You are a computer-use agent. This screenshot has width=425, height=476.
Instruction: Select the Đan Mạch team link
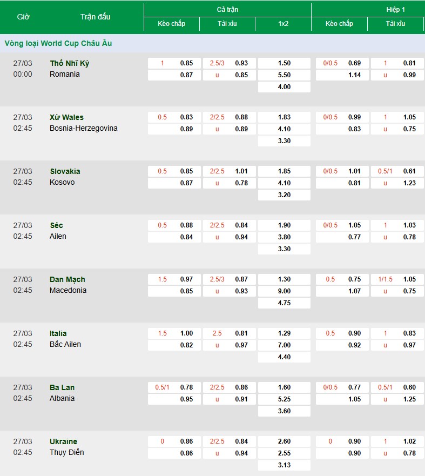click(x=67, y=279)
